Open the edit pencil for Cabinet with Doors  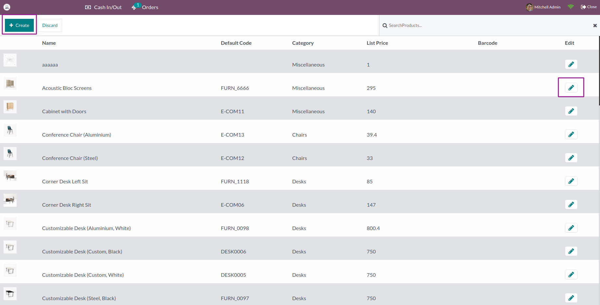click(x=571, y=111)
